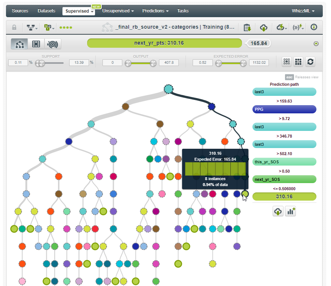Image resolution: width=331 pixels, height=286 pixels.
Task: Click the <= 0.506000 condition text
Action: tap(284, 189)
